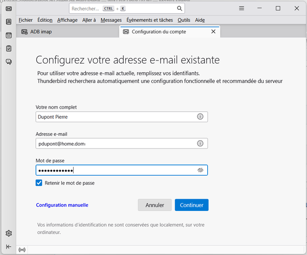Open Mail space in left sidebar
The image size is (307, 255).
coord(9,9)
